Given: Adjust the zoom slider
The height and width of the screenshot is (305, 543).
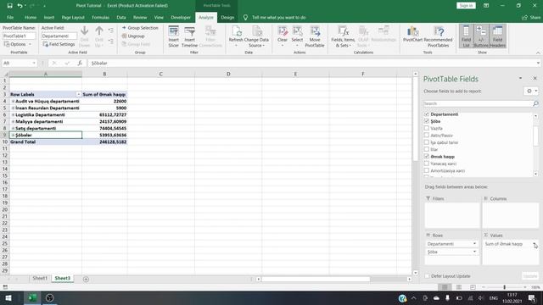Looking at the screenshot, I should pyautogui.click(x=504, y=287).
